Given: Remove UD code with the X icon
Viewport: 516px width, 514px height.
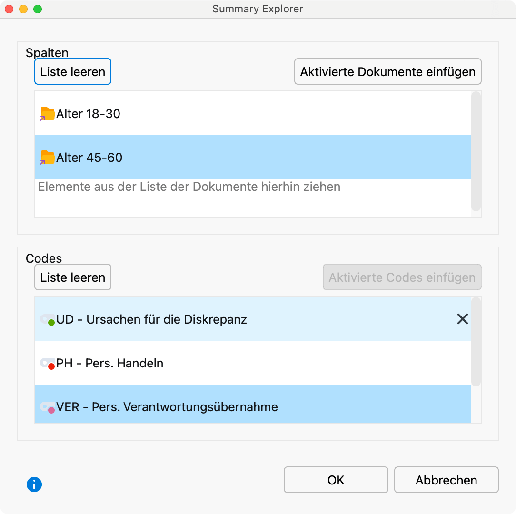Looking at the screenshot, I should click(462, 319).
